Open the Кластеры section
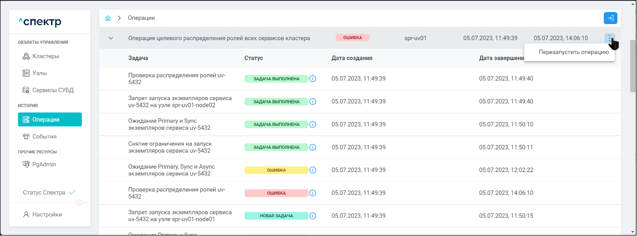 46,56
